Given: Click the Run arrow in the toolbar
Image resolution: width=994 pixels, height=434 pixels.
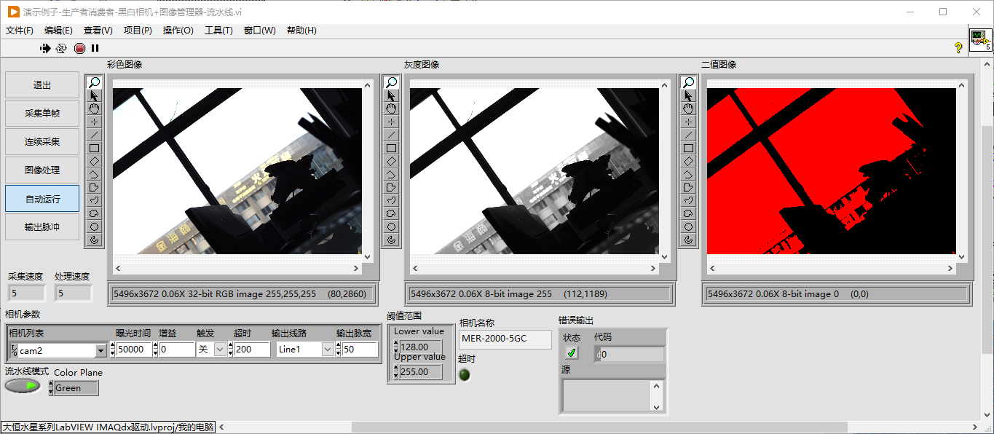Looking at the screenshot, I should point(45,48).
